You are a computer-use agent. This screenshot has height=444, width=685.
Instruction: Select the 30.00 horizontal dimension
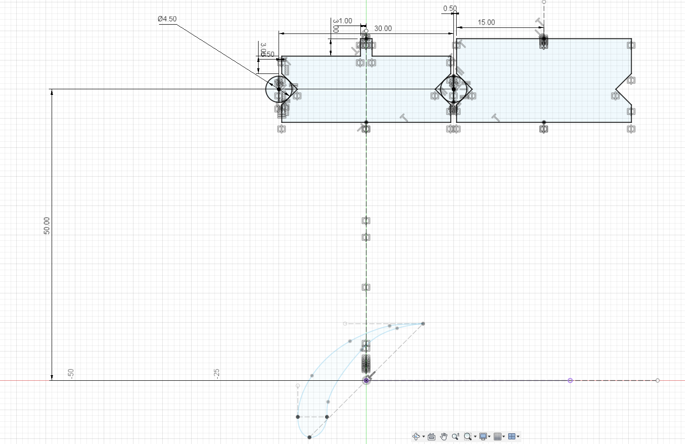383,28
